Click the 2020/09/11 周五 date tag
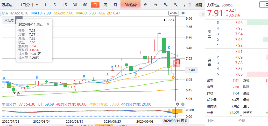268x126 pixels. [175, 121]
